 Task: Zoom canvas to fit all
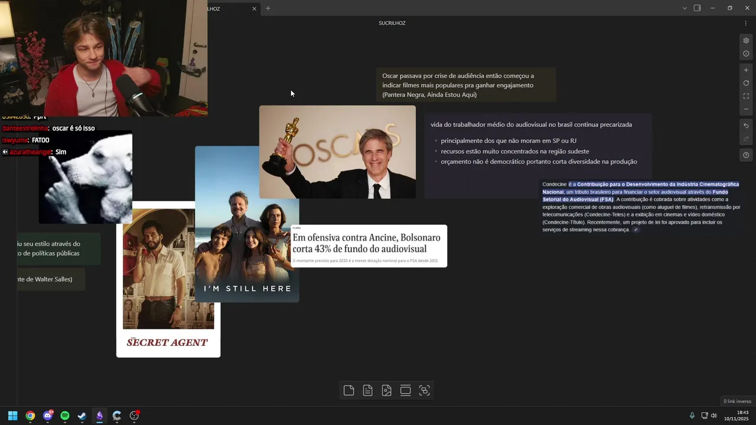(746, 96)
